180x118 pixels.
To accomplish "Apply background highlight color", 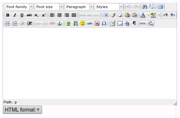I will tap(153, 15).
